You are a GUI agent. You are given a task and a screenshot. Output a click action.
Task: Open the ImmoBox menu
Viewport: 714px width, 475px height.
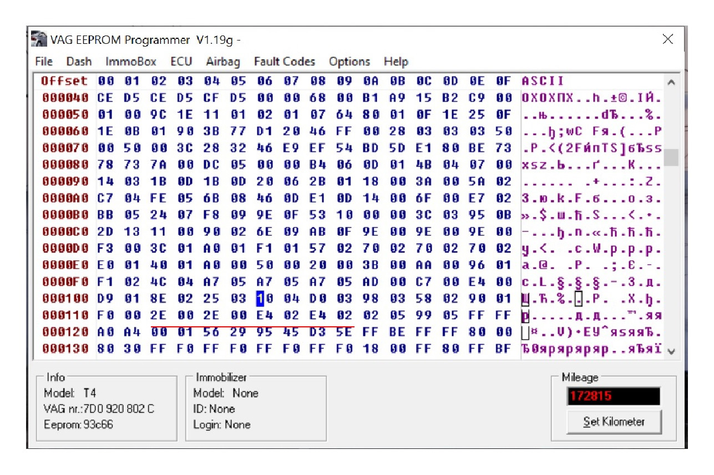[131, 62]
